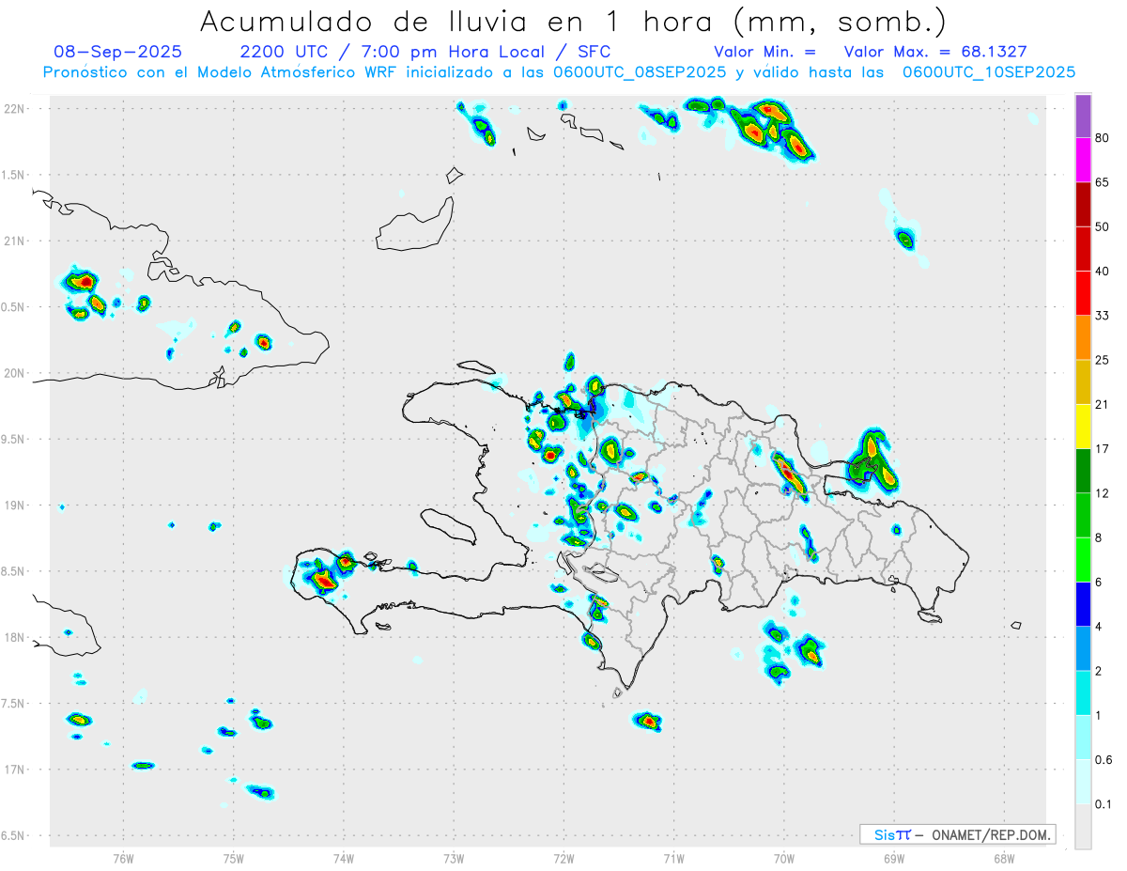Viewport: 1127px width, 871px height.
Task: Pick the dark red segment between 50 and 65
Action: pos(1083,204)
